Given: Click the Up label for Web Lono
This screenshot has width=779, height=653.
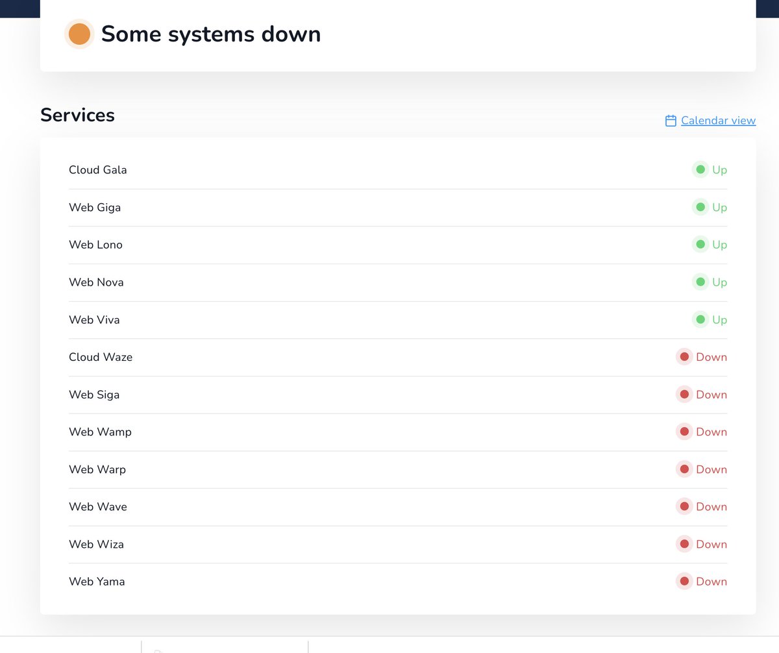Looking at the screenshot, I should pyautogui.click(x=719, y=245).
